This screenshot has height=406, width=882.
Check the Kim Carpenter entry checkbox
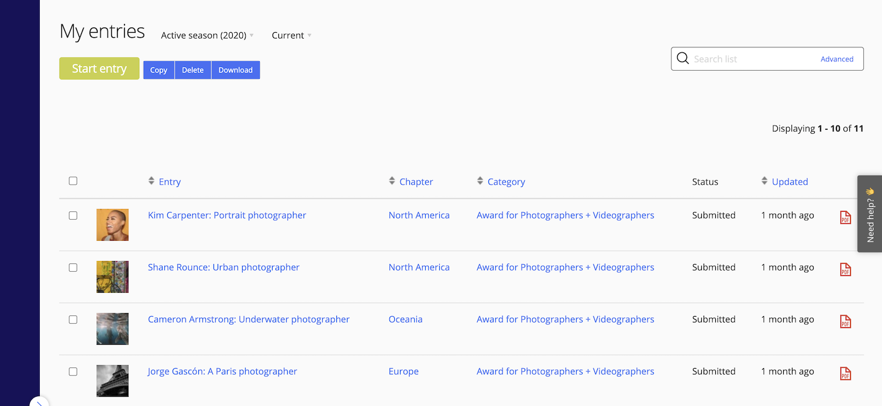click(73, 216)
